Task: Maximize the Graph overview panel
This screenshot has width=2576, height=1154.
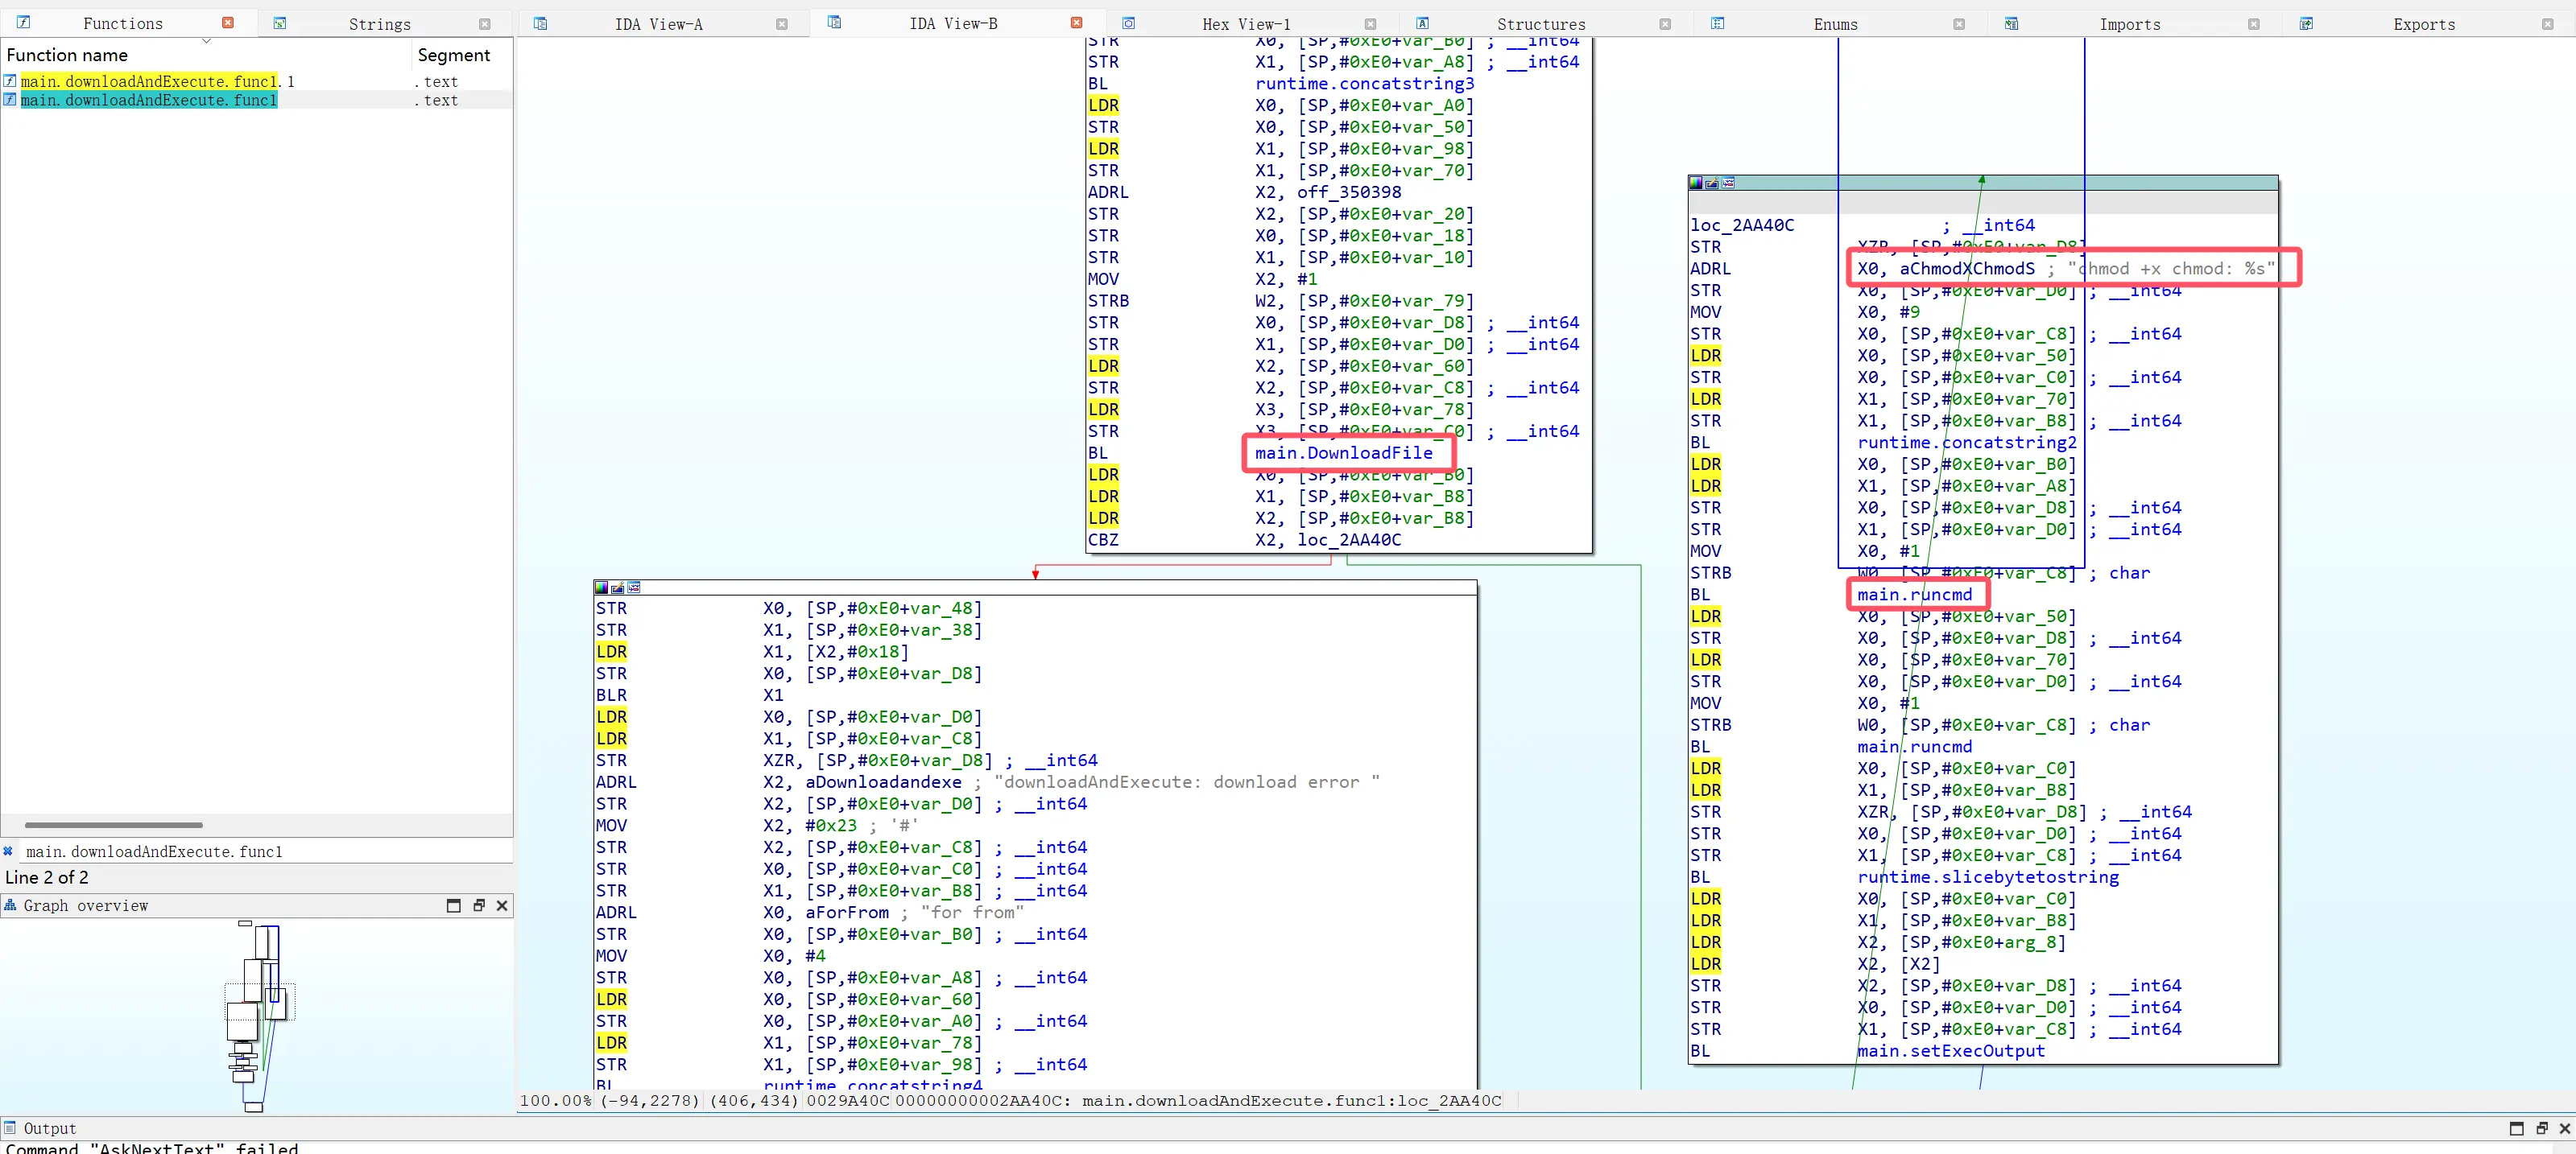Action: (x=453, y=905)
